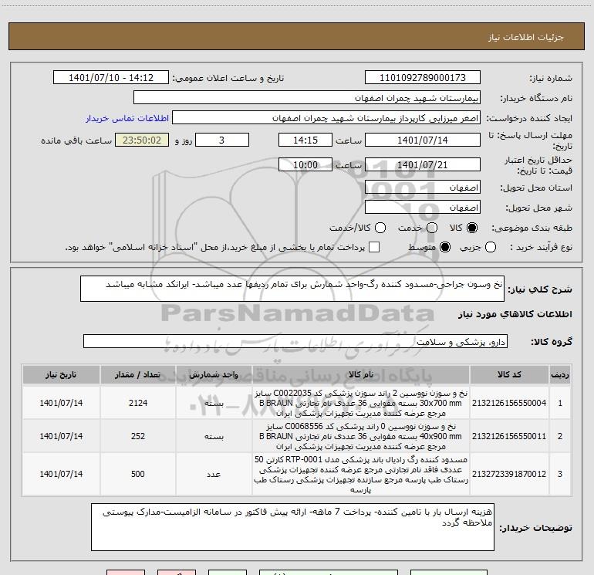594x575 pixels.
Task: Click the need date 1401/07/14 in row 2
Action: (x=61, y=436)
